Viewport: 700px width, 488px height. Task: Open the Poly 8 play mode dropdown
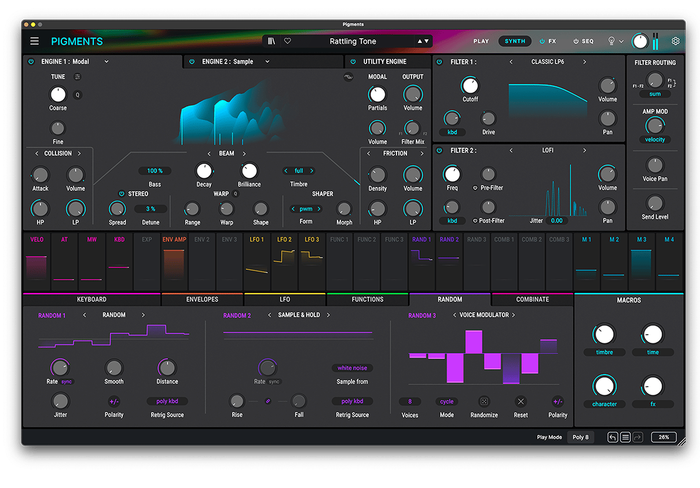pos(580,437)
